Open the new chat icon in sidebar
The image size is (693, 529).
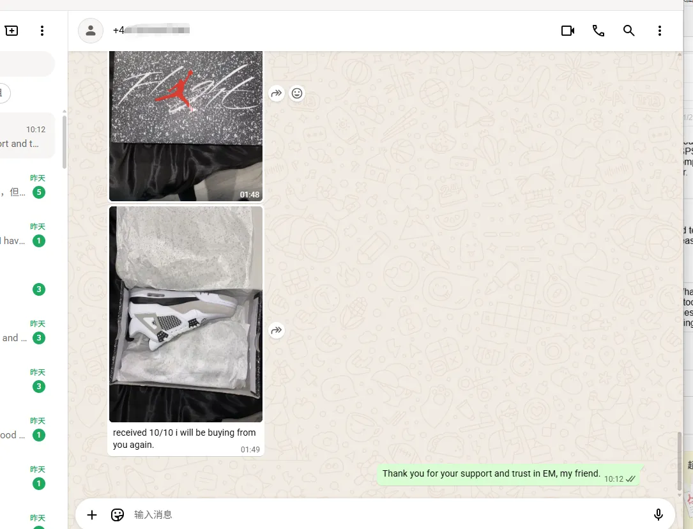(x=11, y=31)
